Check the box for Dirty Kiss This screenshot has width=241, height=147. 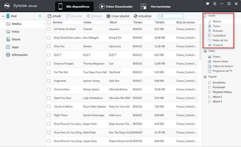point(49,46)
